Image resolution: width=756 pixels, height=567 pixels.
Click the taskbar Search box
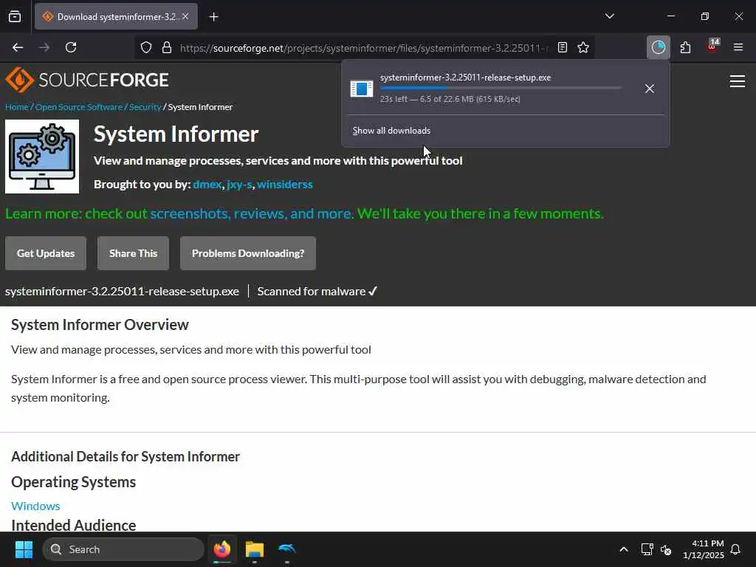[x=123, y=549]
